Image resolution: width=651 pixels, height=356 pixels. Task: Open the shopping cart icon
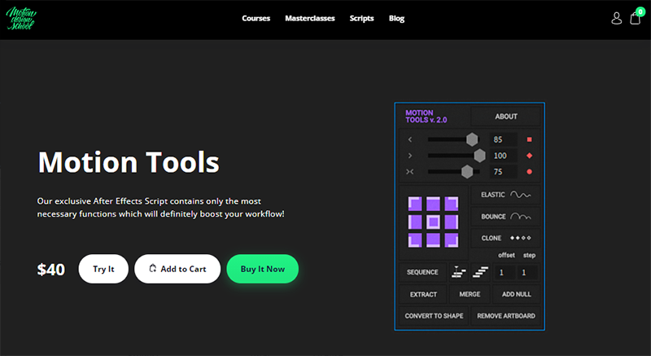(635, 18)
